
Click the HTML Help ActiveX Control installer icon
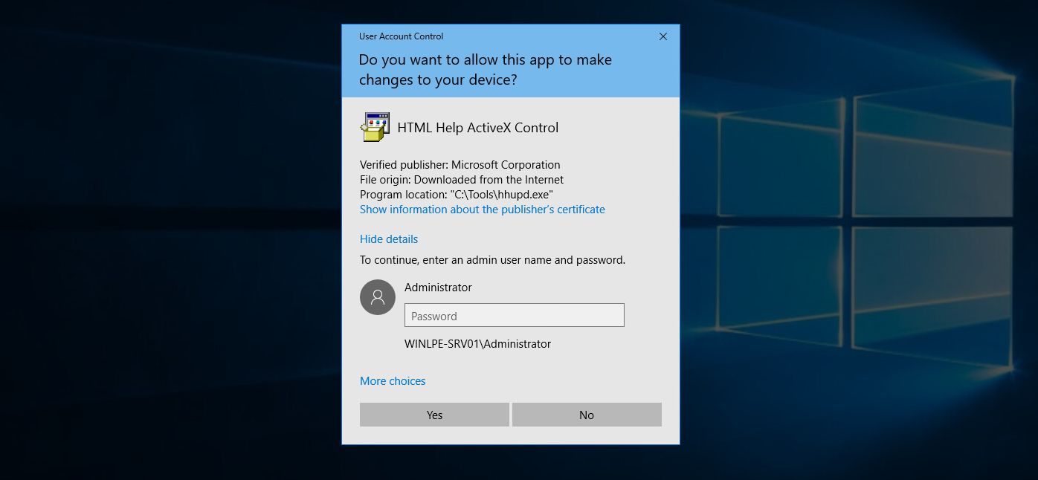[375, 127]
